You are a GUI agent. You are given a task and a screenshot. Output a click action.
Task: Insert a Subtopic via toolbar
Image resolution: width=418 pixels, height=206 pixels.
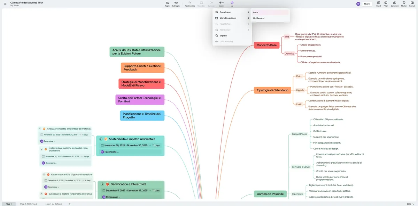176,4
